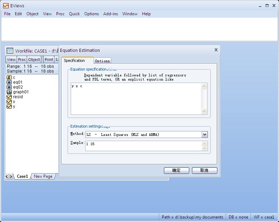This screenshot has width=279, height=222.
Task: Select the resid series icon
Action: (9, 97)
